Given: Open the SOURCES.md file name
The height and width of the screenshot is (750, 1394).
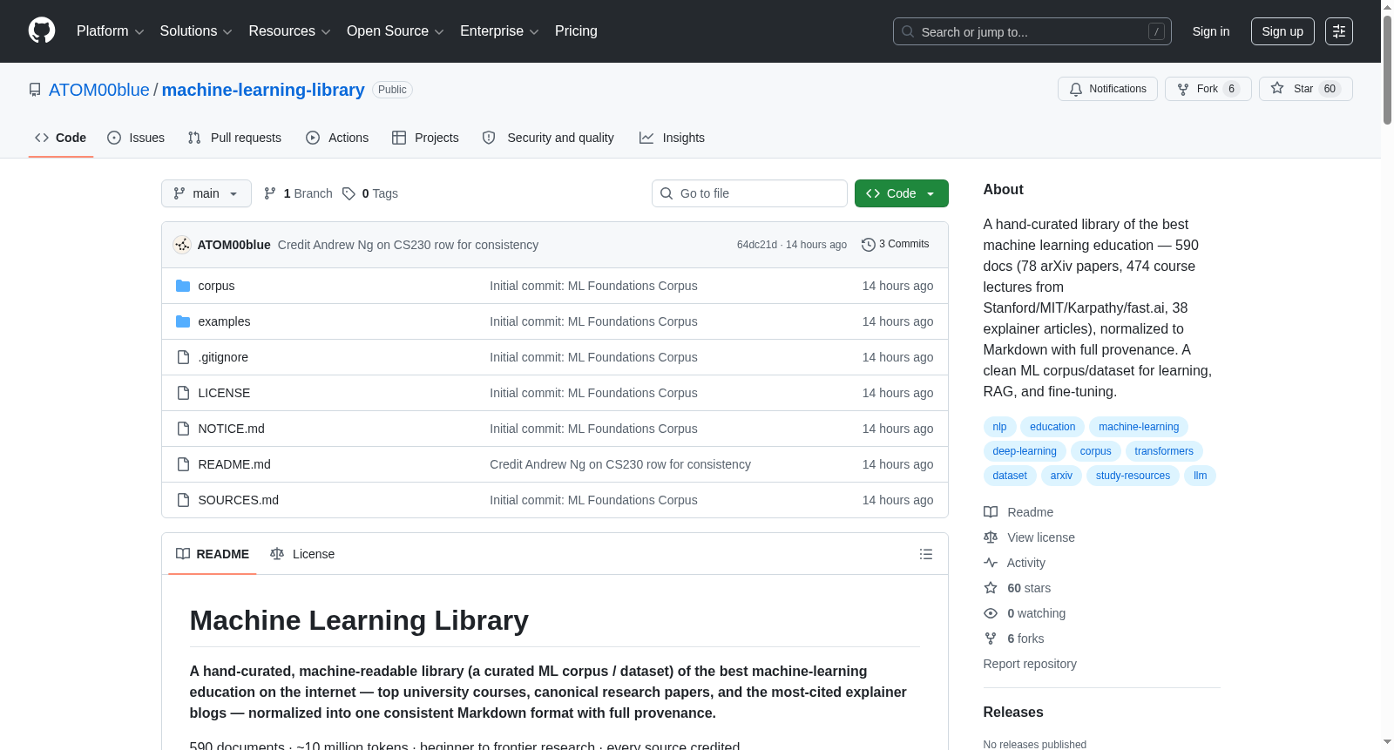Looking at the screenshot, I should (x=239, y=500).
